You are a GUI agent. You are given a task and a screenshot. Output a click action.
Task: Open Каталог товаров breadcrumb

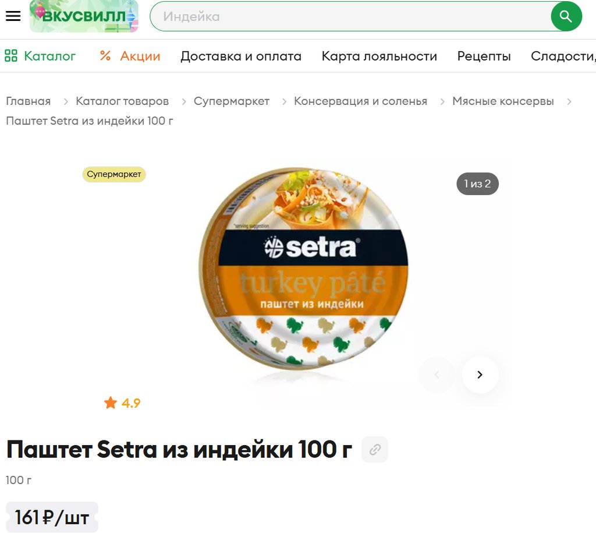(x=122, y=101)
